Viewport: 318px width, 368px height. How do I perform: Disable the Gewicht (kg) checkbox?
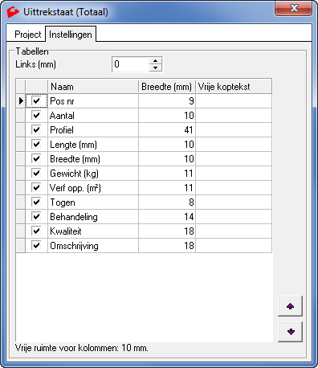click(36, 174)
